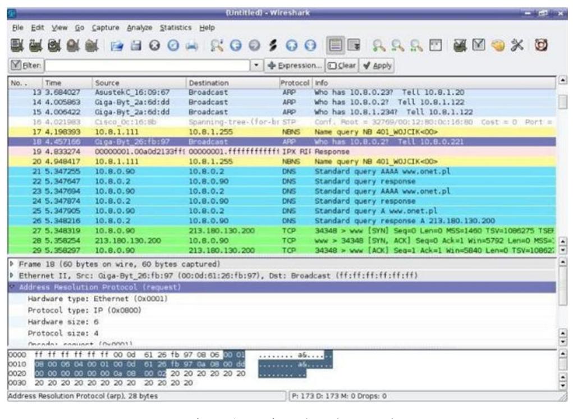Open the Go menu
Screen dimensions: 573x419
79,27
